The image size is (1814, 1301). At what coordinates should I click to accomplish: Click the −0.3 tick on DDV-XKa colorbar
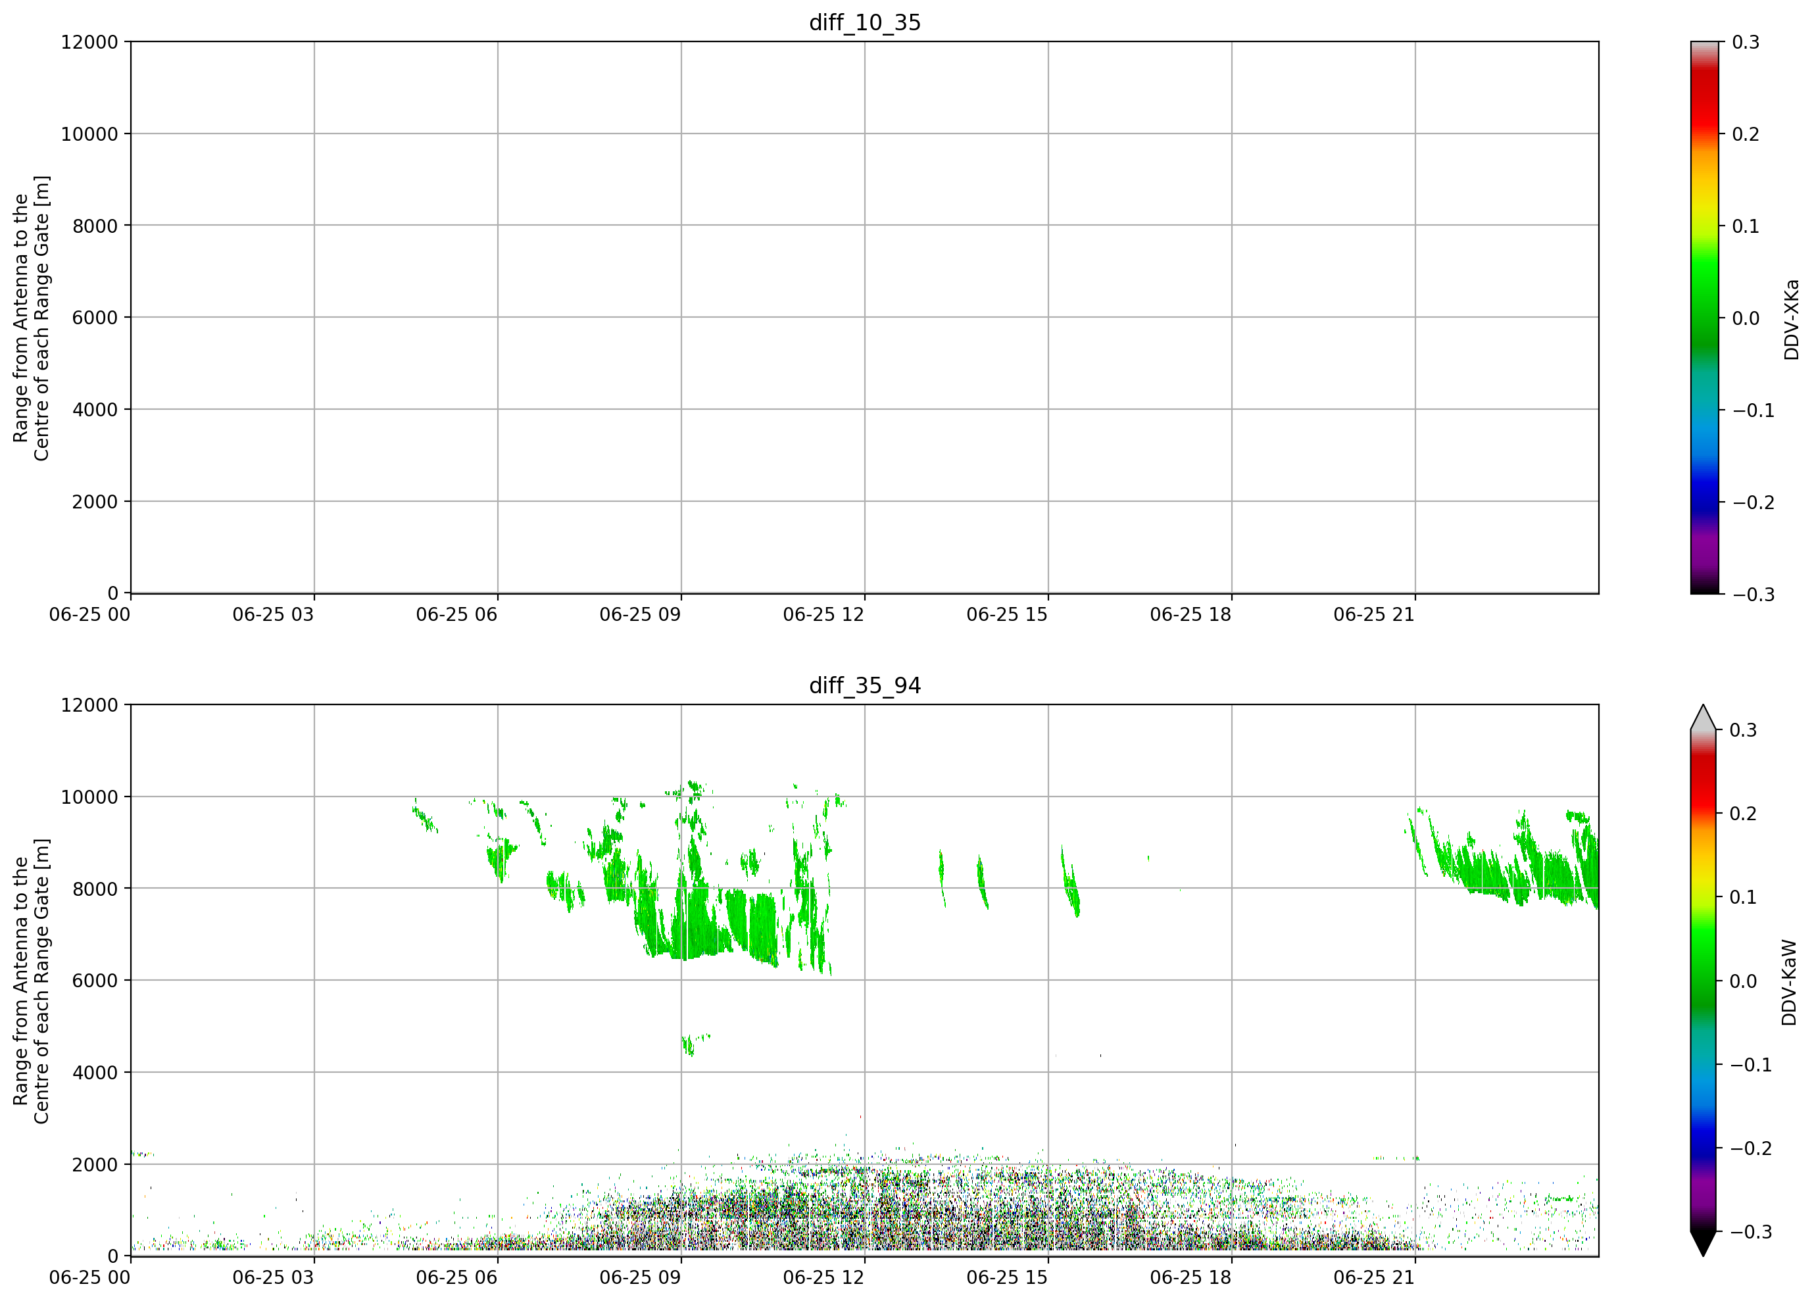click(x=1753, y=594)
